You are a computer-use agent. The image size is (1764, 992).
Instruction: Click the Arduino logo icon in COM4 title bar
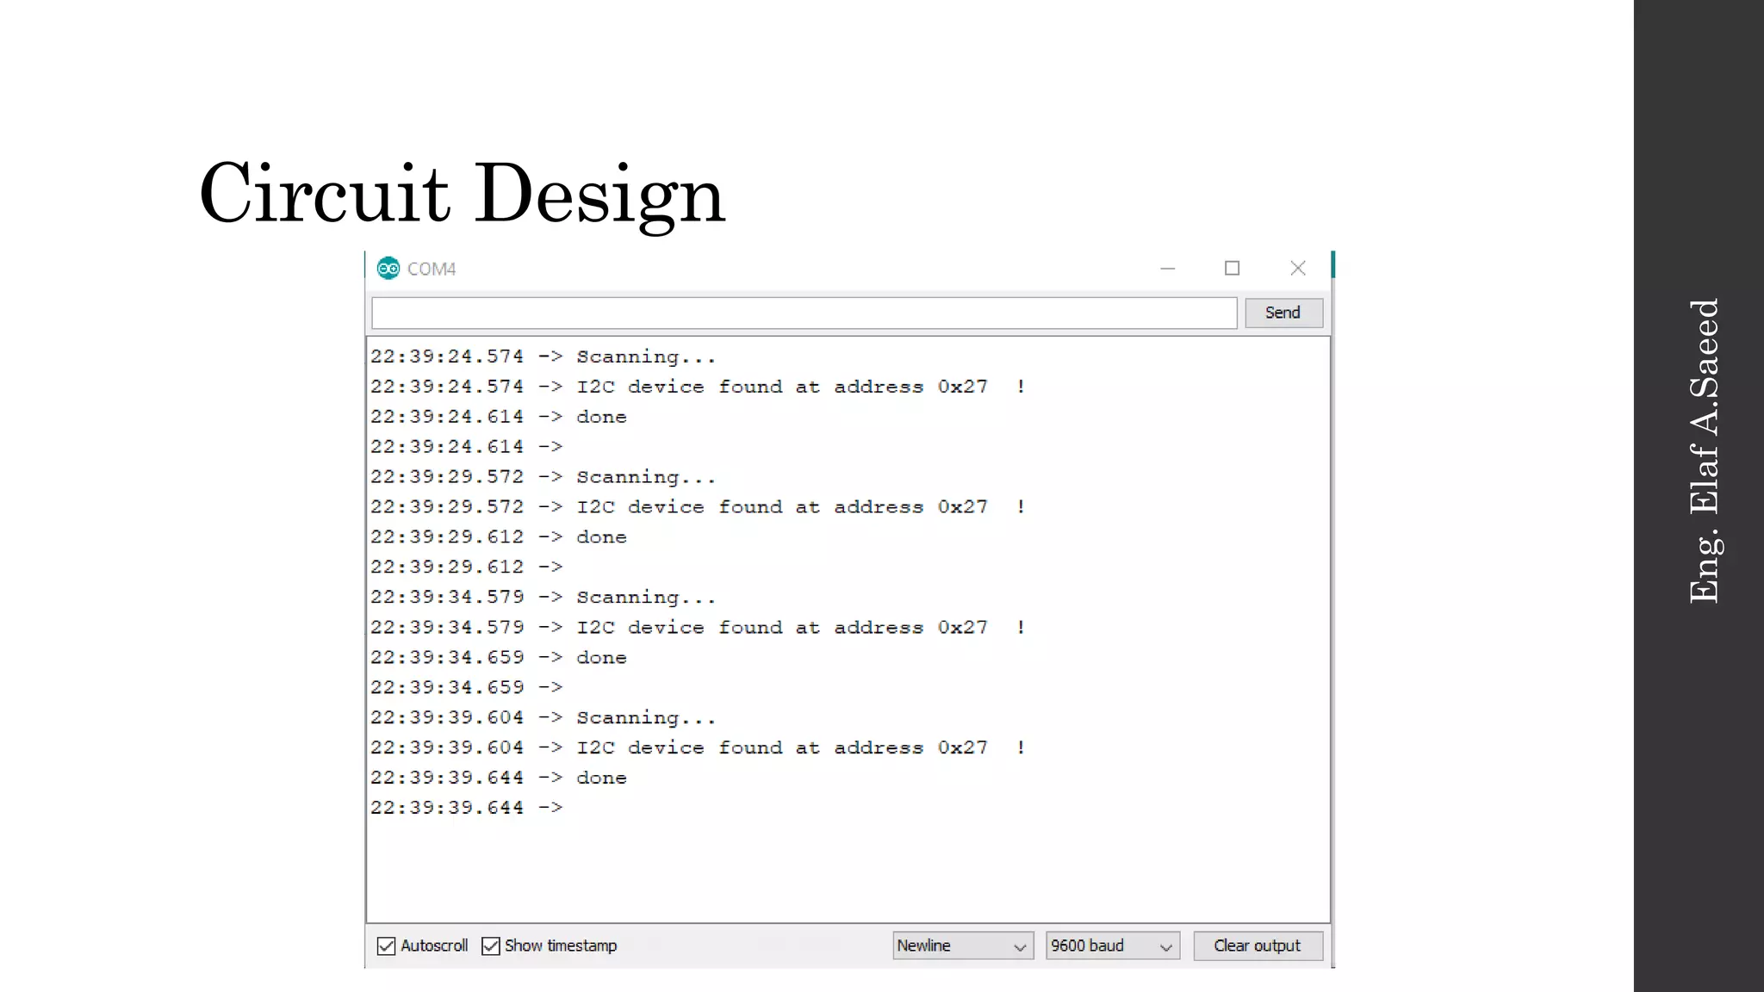click(x=388, y=269)
